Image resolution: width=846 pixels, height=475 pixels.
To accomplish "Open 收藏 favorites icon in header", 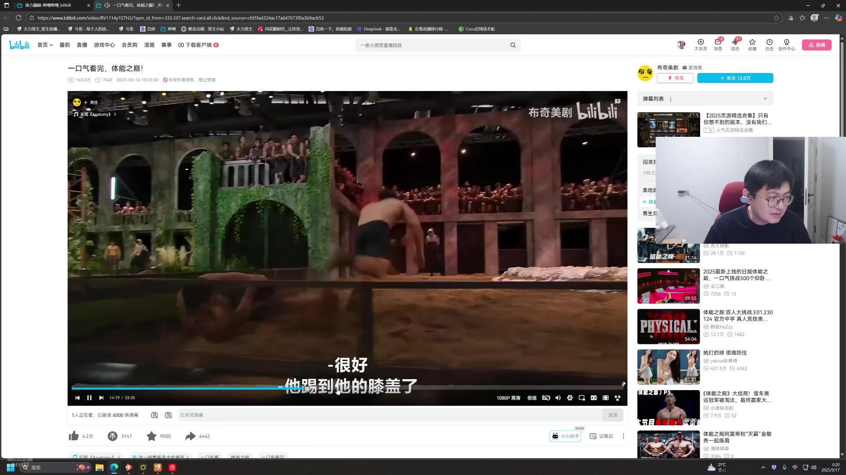I will point(752,44).
